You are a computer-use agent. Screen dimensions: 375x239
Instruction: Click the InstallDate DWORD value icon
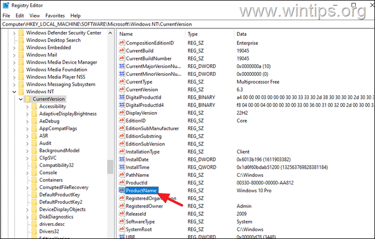[122, 159]
